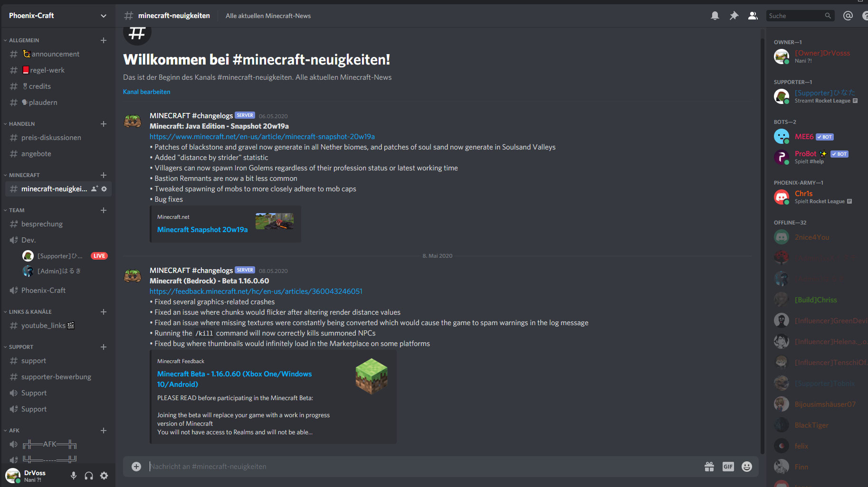Open the Phoenix-Craft server dropdown
868x487 pixels.
pos(57,16)
